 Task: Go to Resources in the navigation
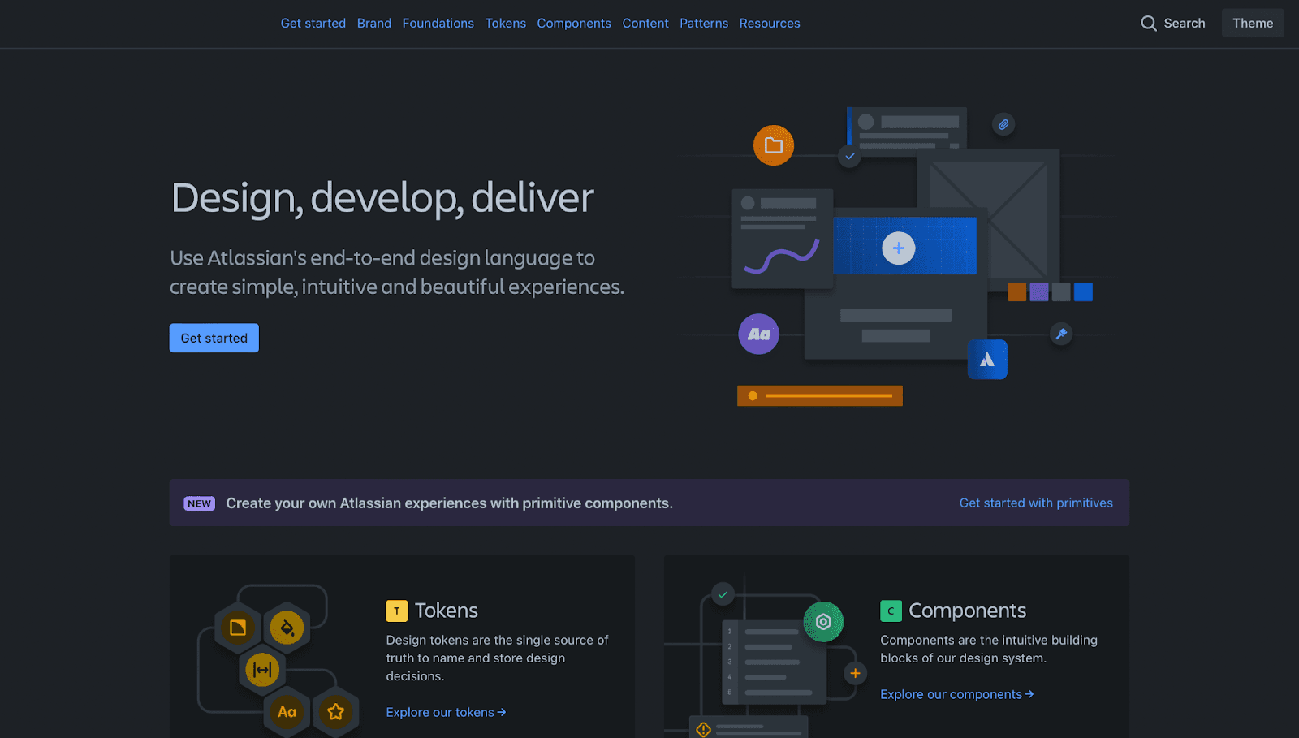(x=770, y=24)
